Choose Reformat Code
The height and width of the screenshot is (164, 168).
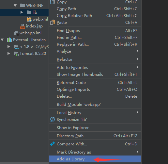[x=95, y=83]
